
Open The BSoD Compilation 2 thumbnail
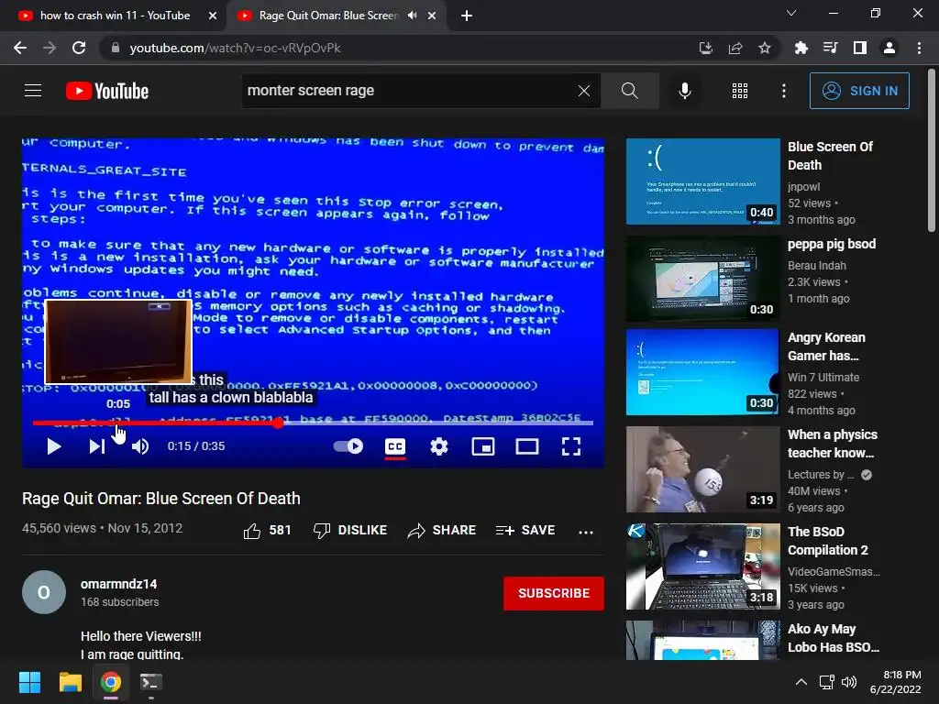pos(702,566)
